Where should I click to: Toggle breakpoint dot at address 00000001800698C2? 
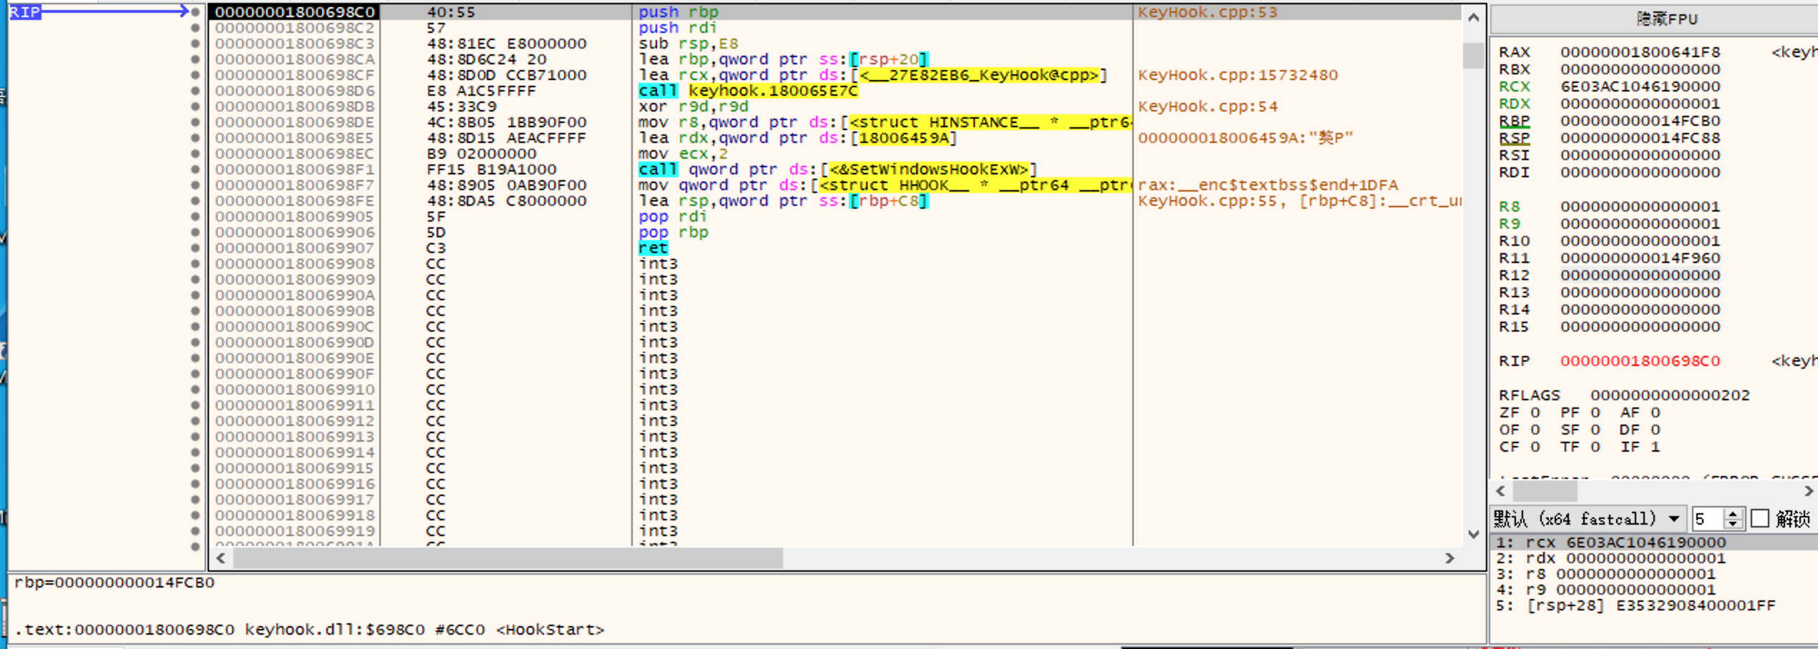pos(195,28)
